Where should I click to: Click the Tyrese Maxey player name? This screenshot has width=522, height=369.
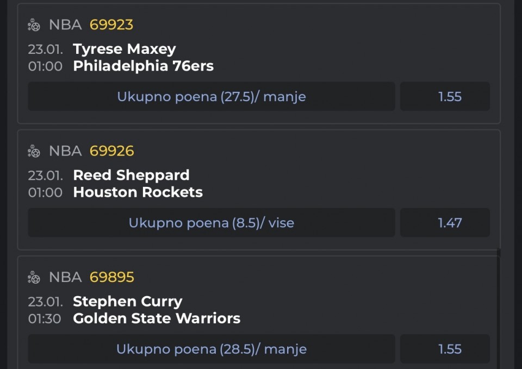coord(125,49)
